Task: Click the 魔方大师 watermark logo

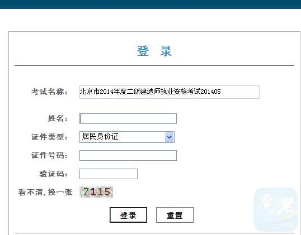Action: [x=276, y=209]
